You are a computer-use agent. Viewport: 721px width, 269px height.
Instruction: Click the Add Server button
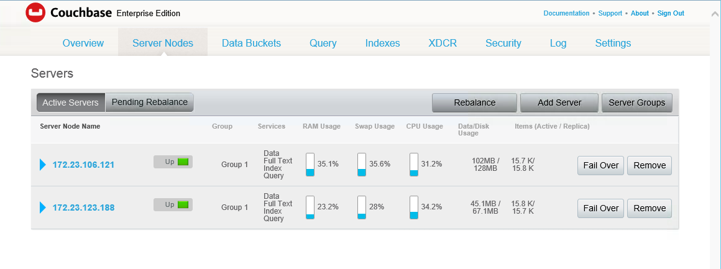tap(559, 103)
